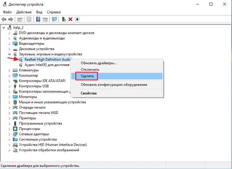Click the Мониторы monitor icon
232x169 pixels.
point(15,97)
